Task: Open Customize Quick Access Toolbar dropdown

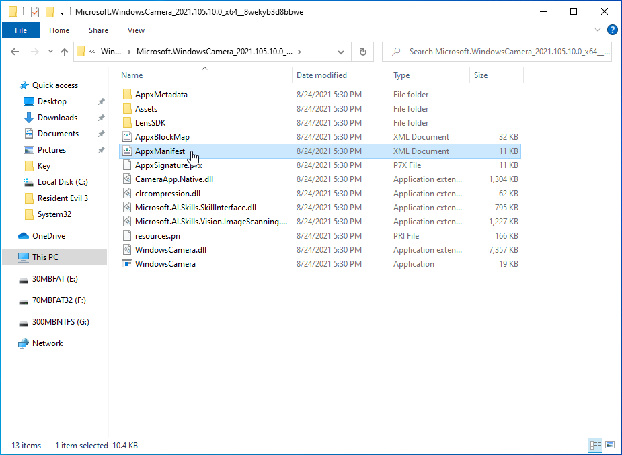Action: pos(62,12)
